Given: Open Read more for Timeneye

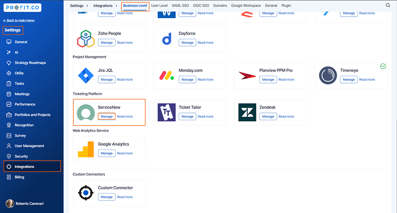Looking at the screenshot, I should coord(367,79).
